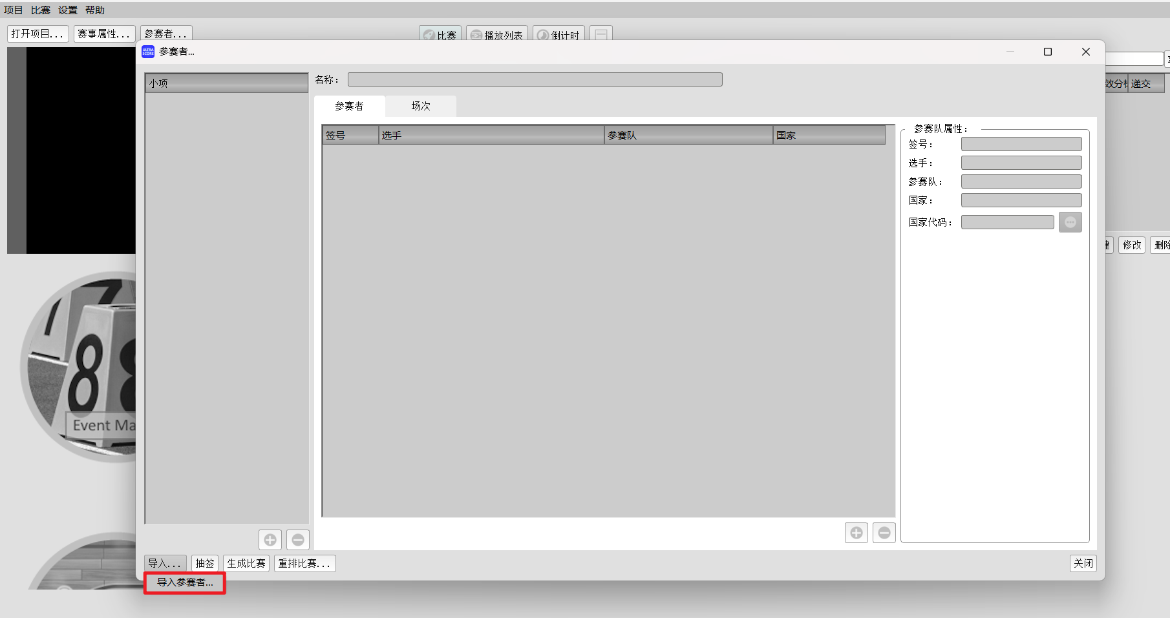Open the 帮助 menu
1170x618 pixels.
pyautogui.click(x=94, y=10)
